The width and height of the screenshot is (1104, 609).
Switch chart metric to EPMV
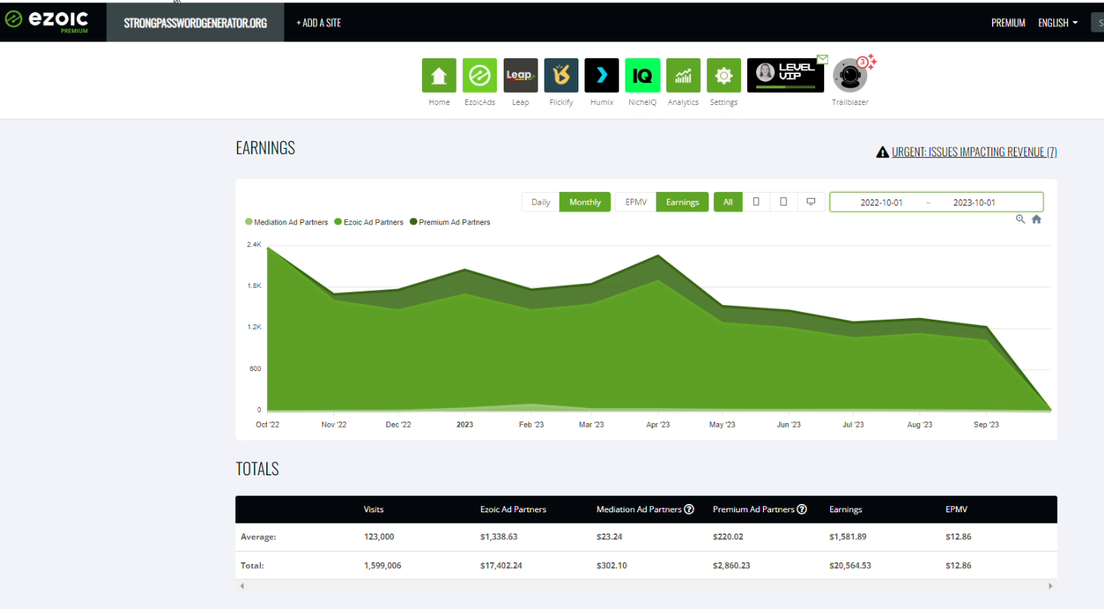[636, 202]
